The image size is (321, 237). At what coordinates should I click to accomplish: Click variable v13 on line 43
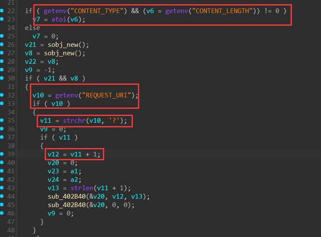tap(53, 188)
